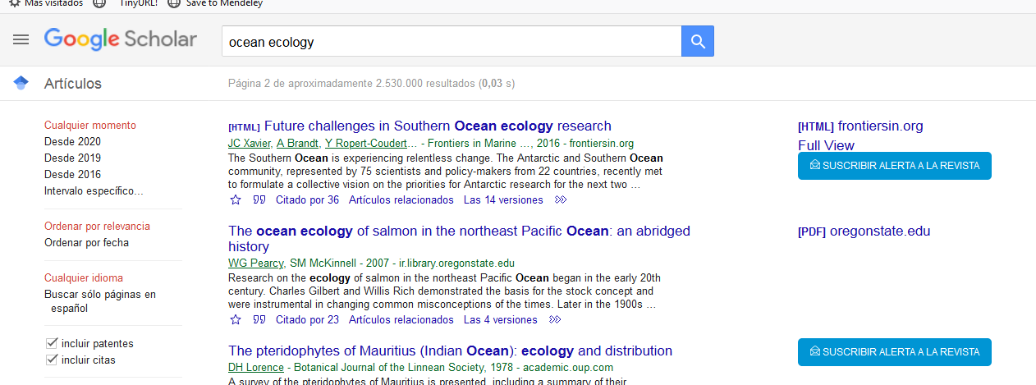1036x385 pixels.
Task: Click the Save to Mendeley bookmark icon
Action: coord(173,3)
